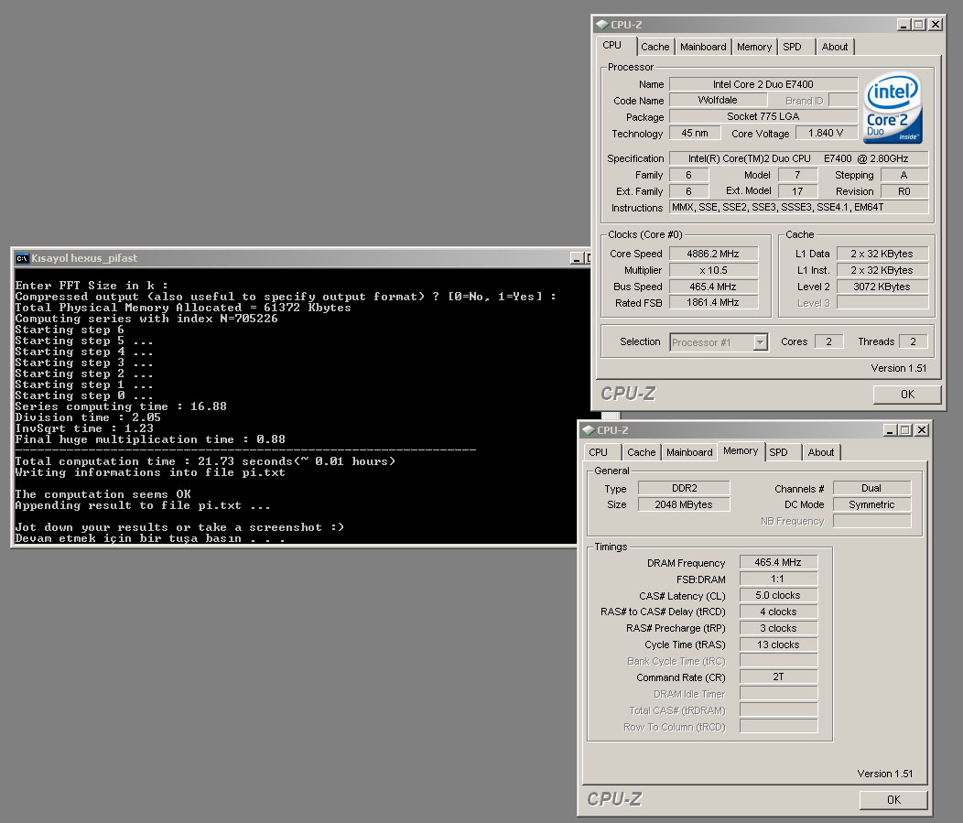The height and width of the screenshot is (823, 963).
Task: Click the memory Type value 'DDR2'
Action: click(684, 488)
